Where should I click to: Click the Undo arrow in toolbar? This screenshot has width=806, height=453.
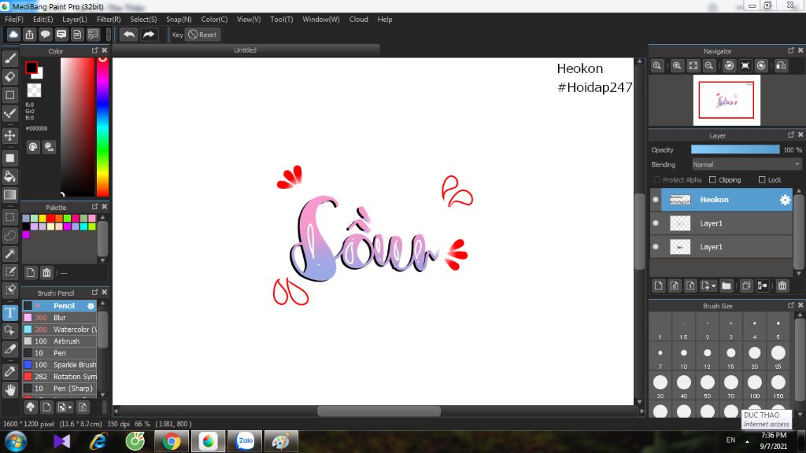click(x=129, y=35)
